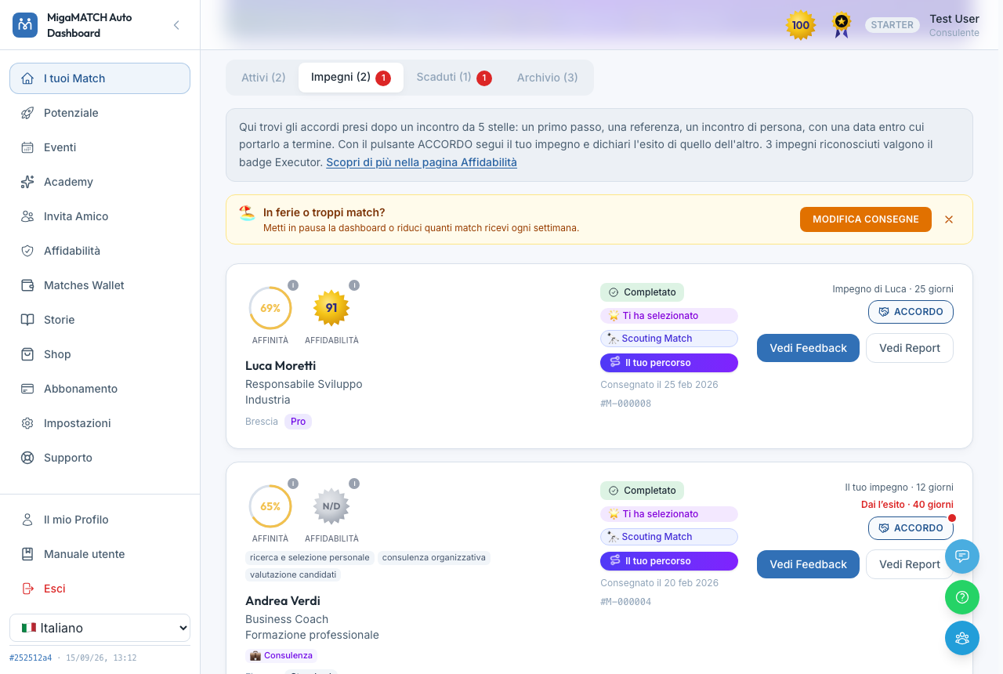Click the Storie book icon
This screenshot has height=674, width=1003.
(27, 320)
